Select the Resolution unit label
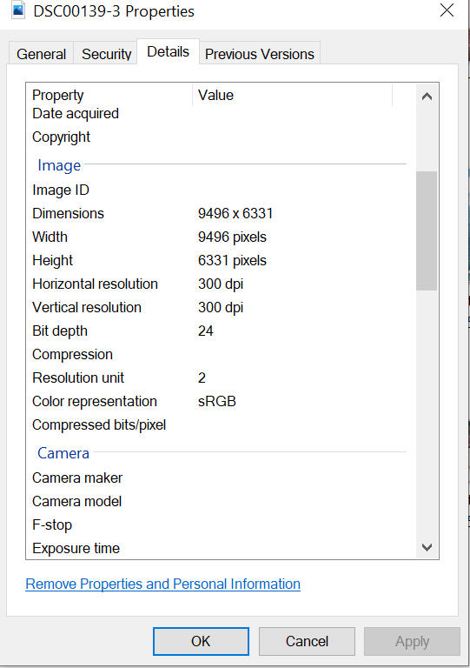Image resolution: width=470 pixels, height=668 pixels. pos(78,377)
